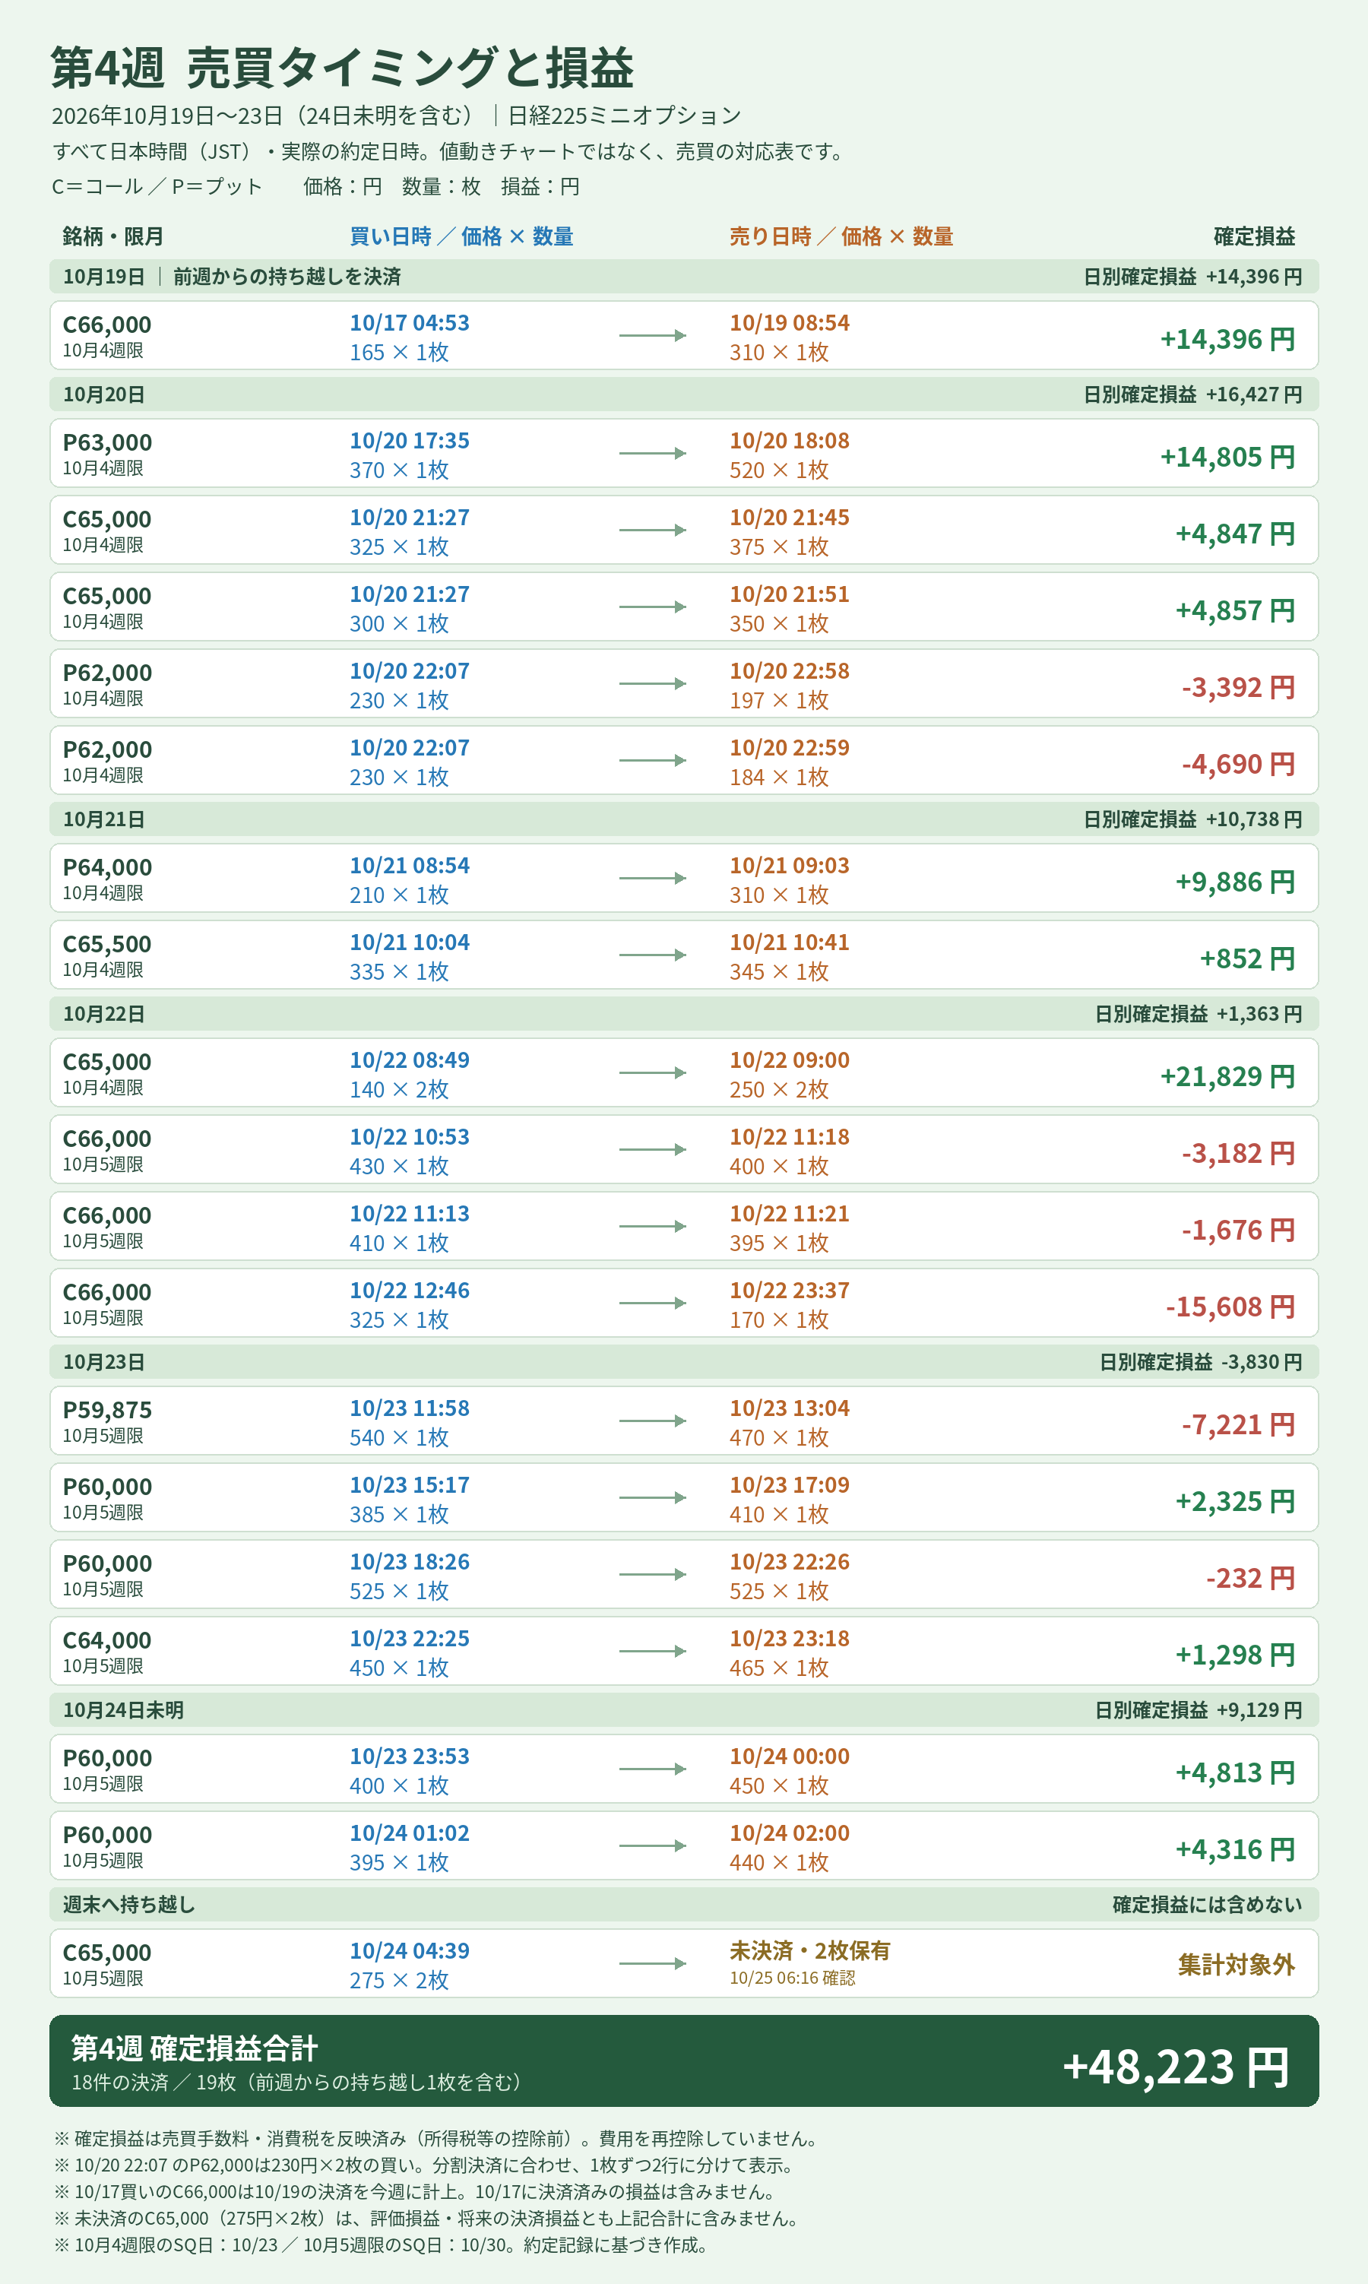This screenshot has width=1368, height=2284.
Task: Click the arrow in the C64,000 row
Action: pyautogui.click(x=653, y=1652)
